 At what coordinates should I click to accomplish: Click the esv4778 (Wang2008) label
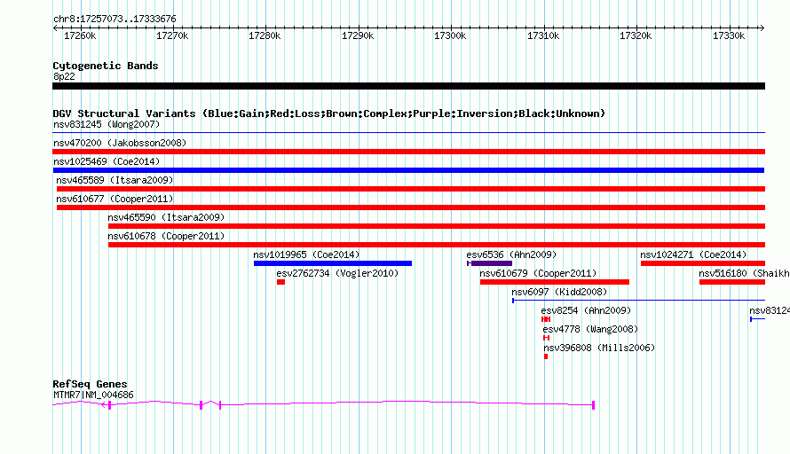(x=590, y=329)
